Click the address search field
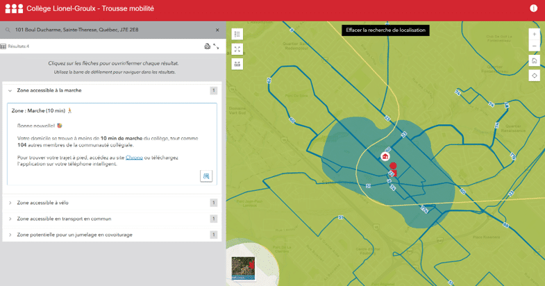The image size is (545, 286). [113, 30]
